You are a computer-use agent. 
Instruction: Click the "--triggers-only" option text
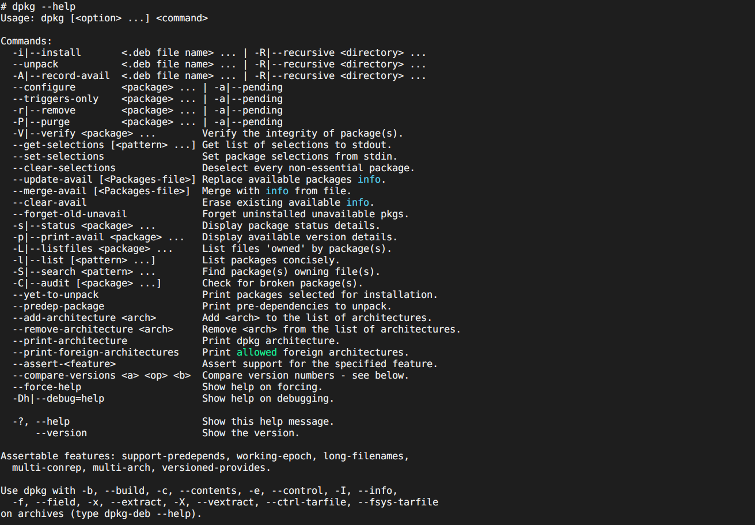55,99
